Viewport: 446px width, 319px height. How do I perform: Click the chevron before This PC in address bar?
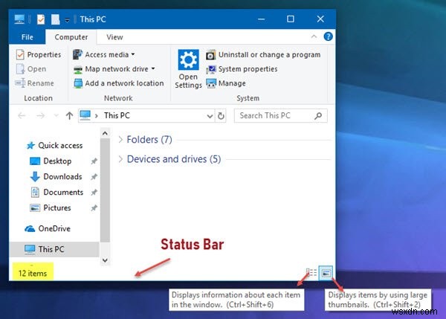click(97, 115)
